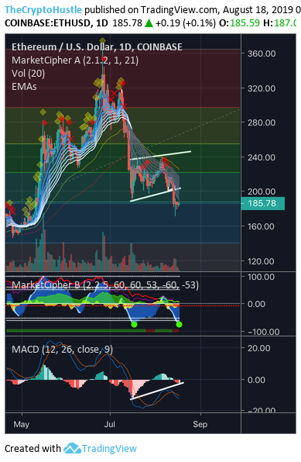The width and height of the screenshot is (301, 462).
Task: Click the red X marker at the chart's left edge
Action: point(12,212)
